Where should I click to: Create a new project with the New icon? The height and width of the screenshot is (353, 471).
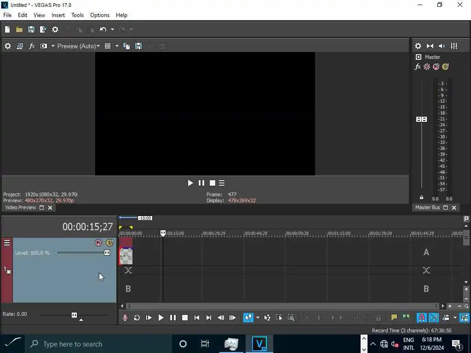(7, 29)
